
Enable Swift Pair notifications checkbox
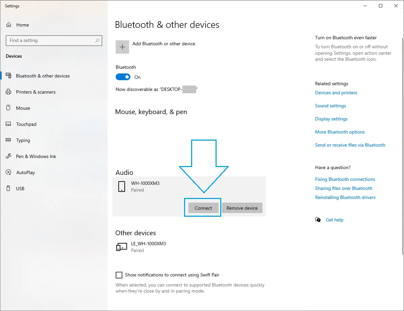tap(119, 275)
